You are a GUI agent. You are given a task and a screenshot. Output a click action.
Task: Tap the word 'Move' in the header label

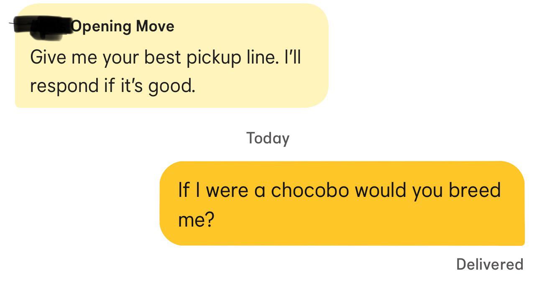(155, 26)
